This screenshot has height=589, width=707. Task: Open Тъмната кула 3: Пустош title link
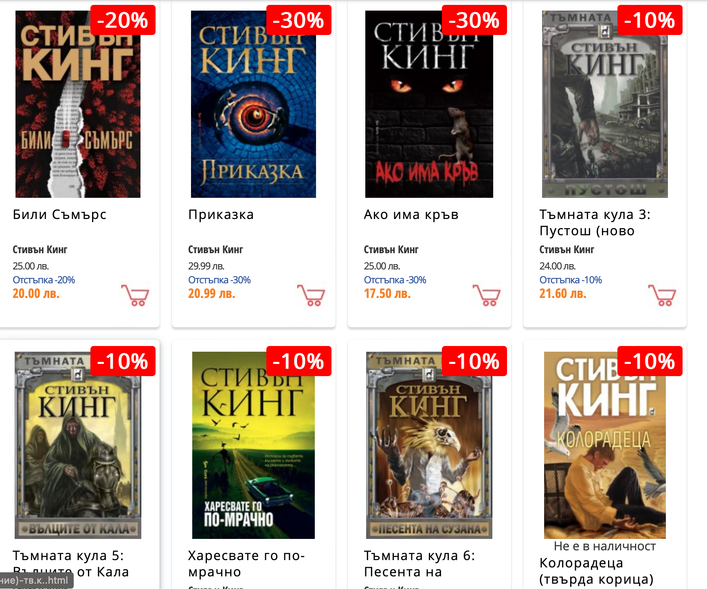(x=595, y=223)
